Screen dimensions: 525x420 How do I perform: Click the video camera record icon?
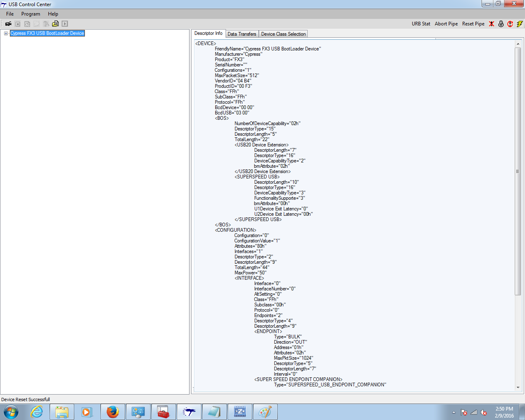click(8, 24)
